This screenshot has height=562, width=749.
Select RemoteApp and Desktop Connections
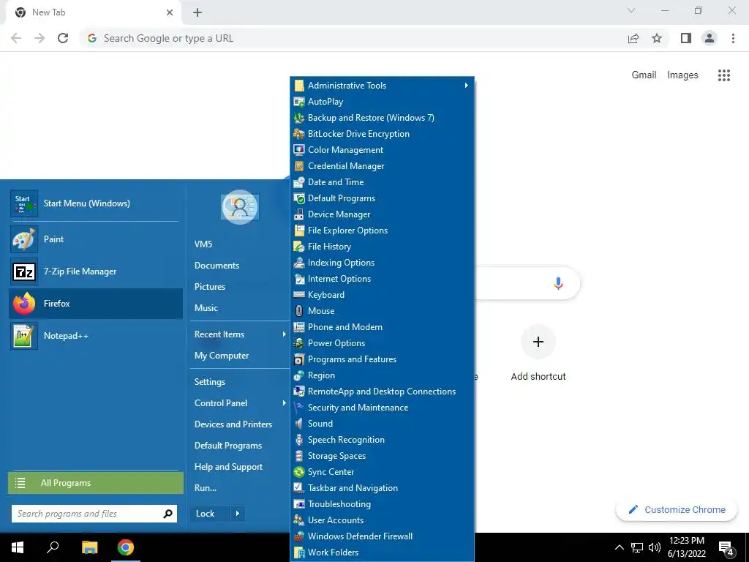382,391
